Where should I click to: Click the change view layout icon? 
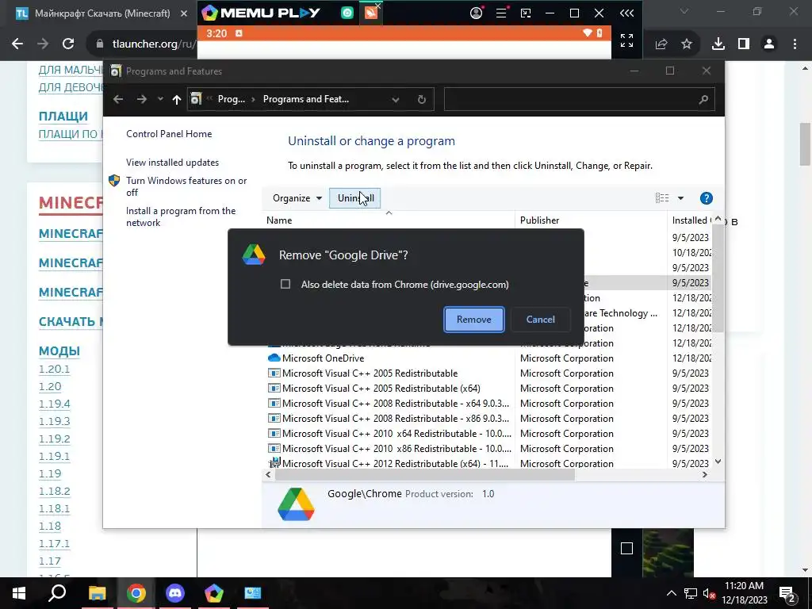click(x=662, y=197)
